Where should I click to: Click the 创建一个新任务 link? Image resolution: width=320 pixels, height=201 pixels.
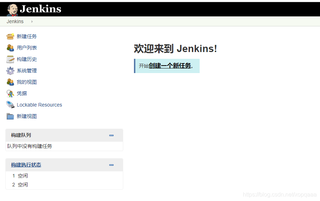click(x=170, y=66)
